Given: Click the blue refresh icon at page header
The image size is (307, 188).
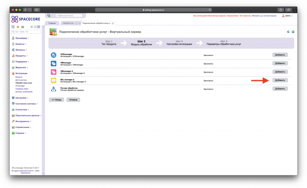Looking at the screenshot, I should (288, 32).
